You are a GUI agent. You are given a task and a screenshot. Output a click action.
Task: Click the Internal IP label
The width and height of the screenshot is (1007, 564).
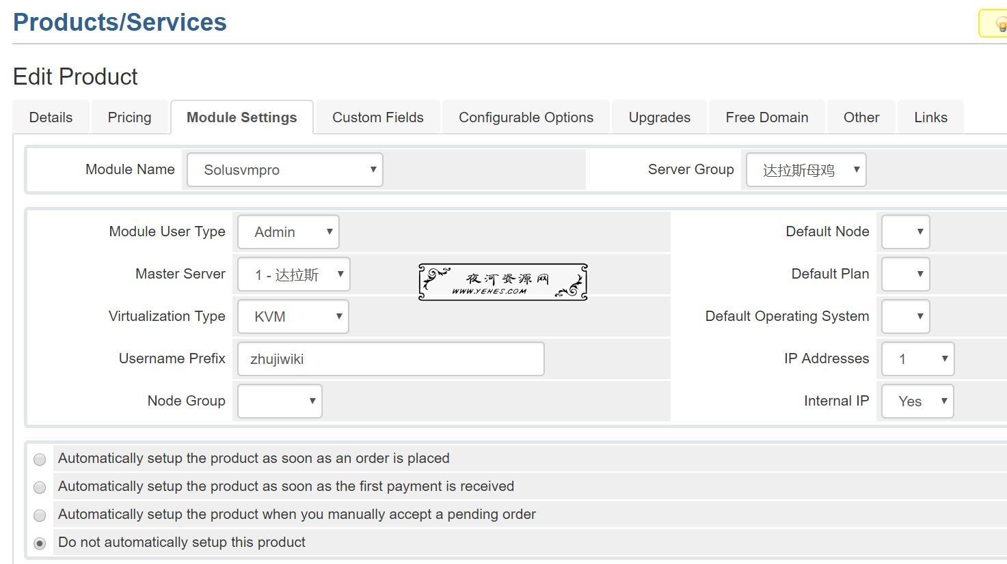click(836, 401)
